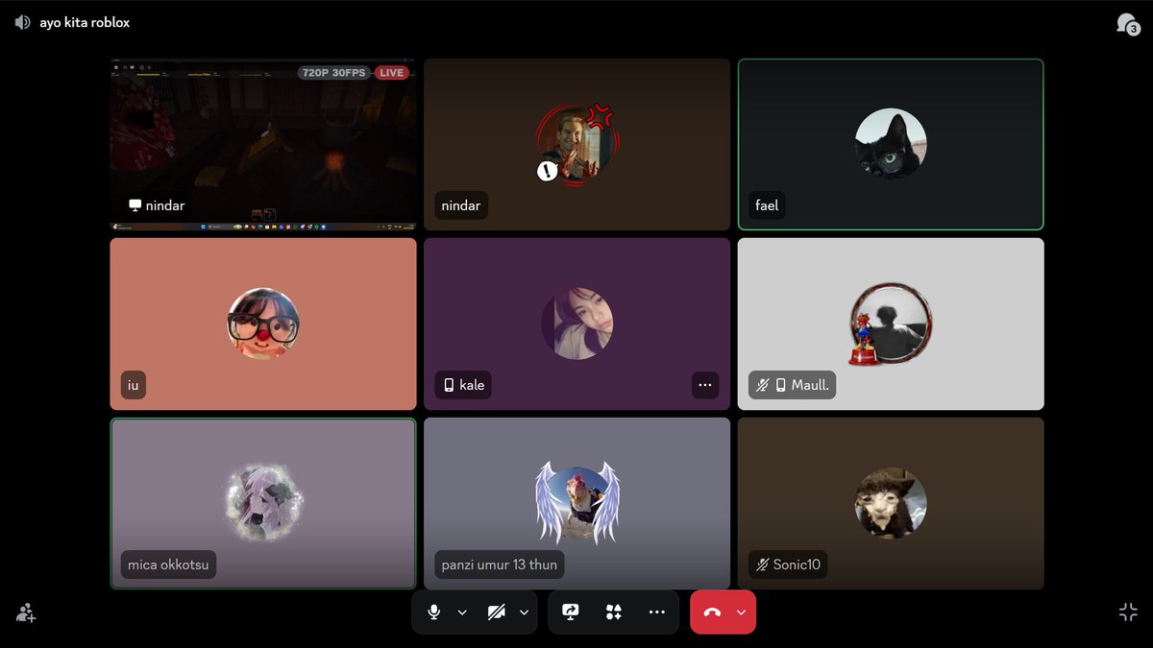Viewport: 1153px width, 648px height.
Task: Click Maull.'s avatar
Action: [x=891, y=324]
